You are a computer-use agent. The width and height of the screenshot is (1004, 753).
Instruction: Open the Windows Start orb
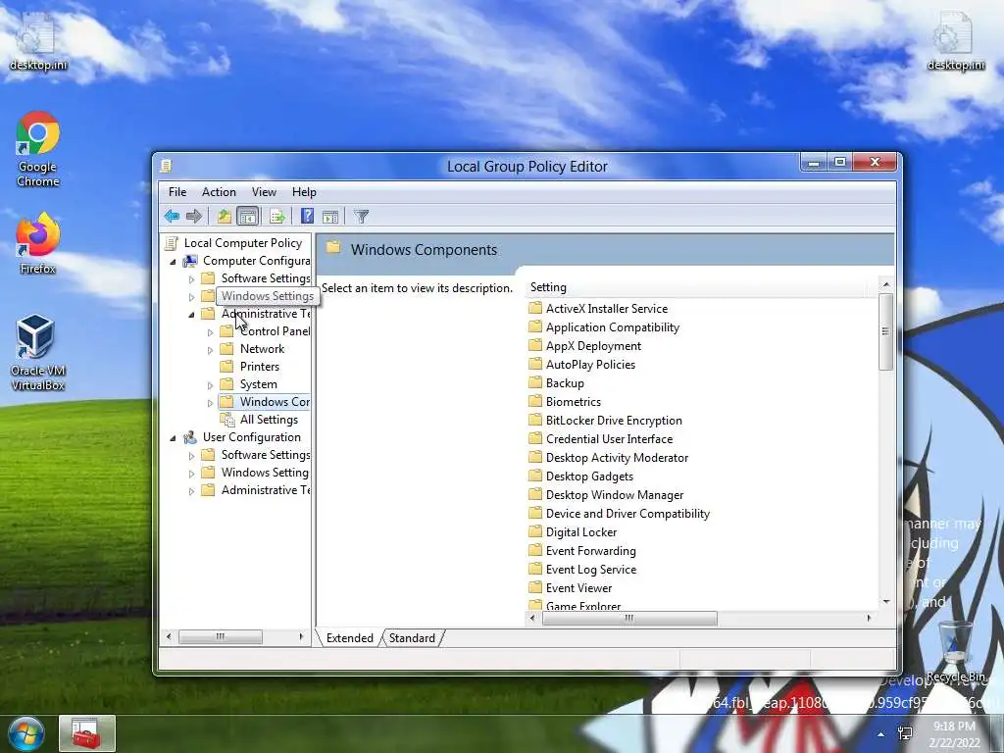coord(25,733)
